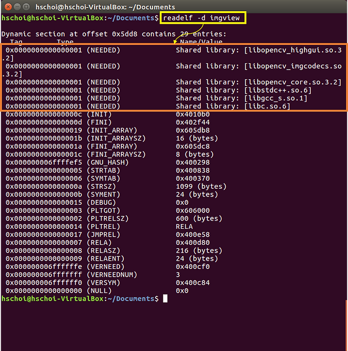Click the (JMPREL) type entry
Viewport: 348px width, 351px height.
103,235
